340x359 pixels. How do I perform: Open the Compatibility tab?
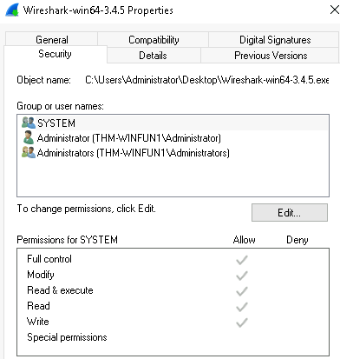pyautogui.click(x=154, y=40)
